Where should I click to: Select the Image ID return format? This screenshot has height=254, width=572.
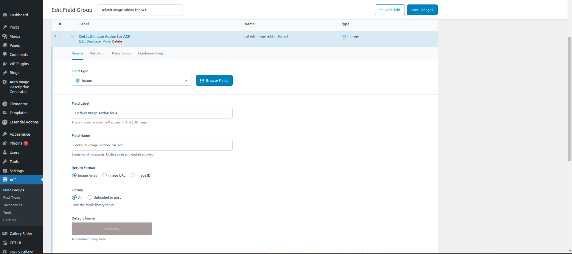pyautogui.click(x=133, y=175)
